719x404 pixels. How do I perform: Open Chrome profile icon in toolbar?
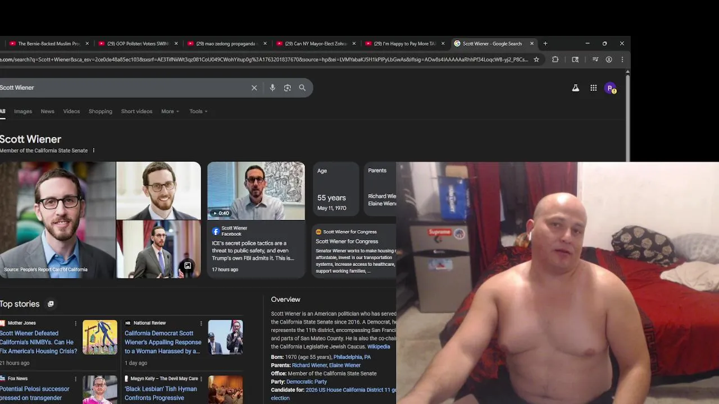click(608, 59)
